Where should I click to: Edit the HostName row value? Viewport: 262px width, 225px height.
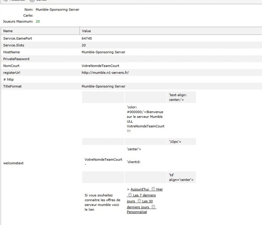pyautogui.click(x=103, y=52)
